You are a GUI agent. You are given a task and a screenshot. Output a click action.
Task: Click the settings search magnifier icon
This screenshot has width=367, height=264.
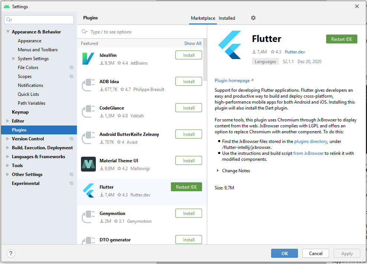(x=9, y=20)
